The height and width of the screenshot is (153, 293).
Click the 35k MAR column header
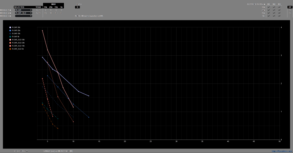coord(46,7)
